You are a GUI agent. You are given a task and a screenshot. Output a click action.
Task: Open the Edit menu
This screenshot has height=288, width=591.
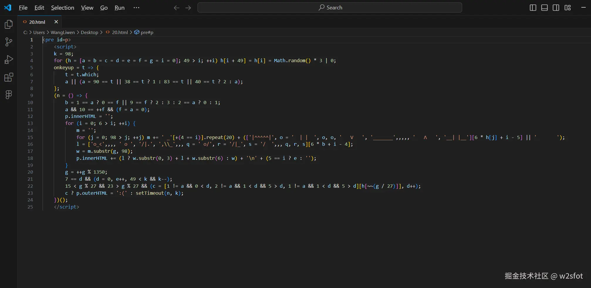(39, 8)
